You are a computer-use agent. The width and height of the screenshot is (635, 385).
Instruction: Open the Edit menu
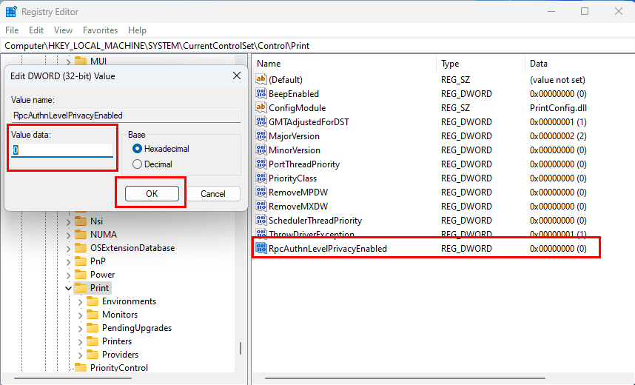click(36, 30)
